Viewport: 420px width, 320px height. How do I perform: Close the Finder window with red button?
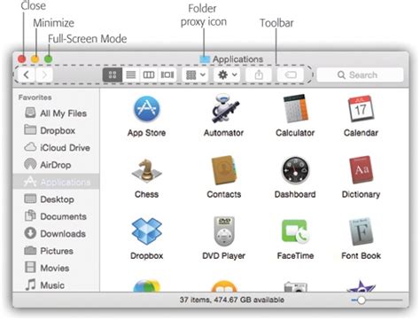21,59
